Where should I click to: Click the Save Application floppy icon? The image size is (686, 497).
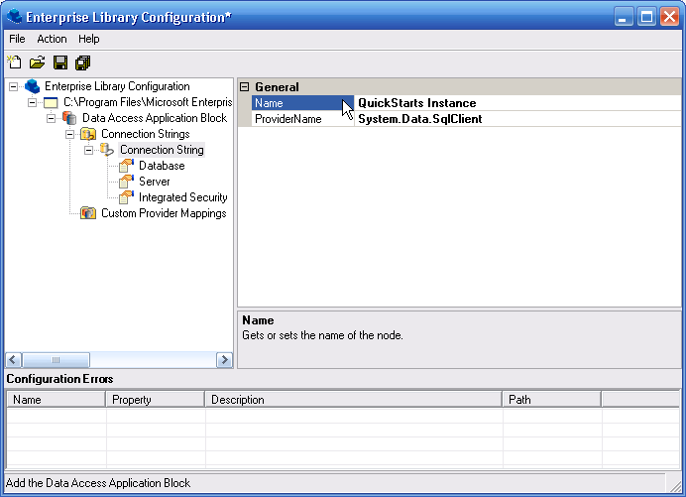coord(59,63)
